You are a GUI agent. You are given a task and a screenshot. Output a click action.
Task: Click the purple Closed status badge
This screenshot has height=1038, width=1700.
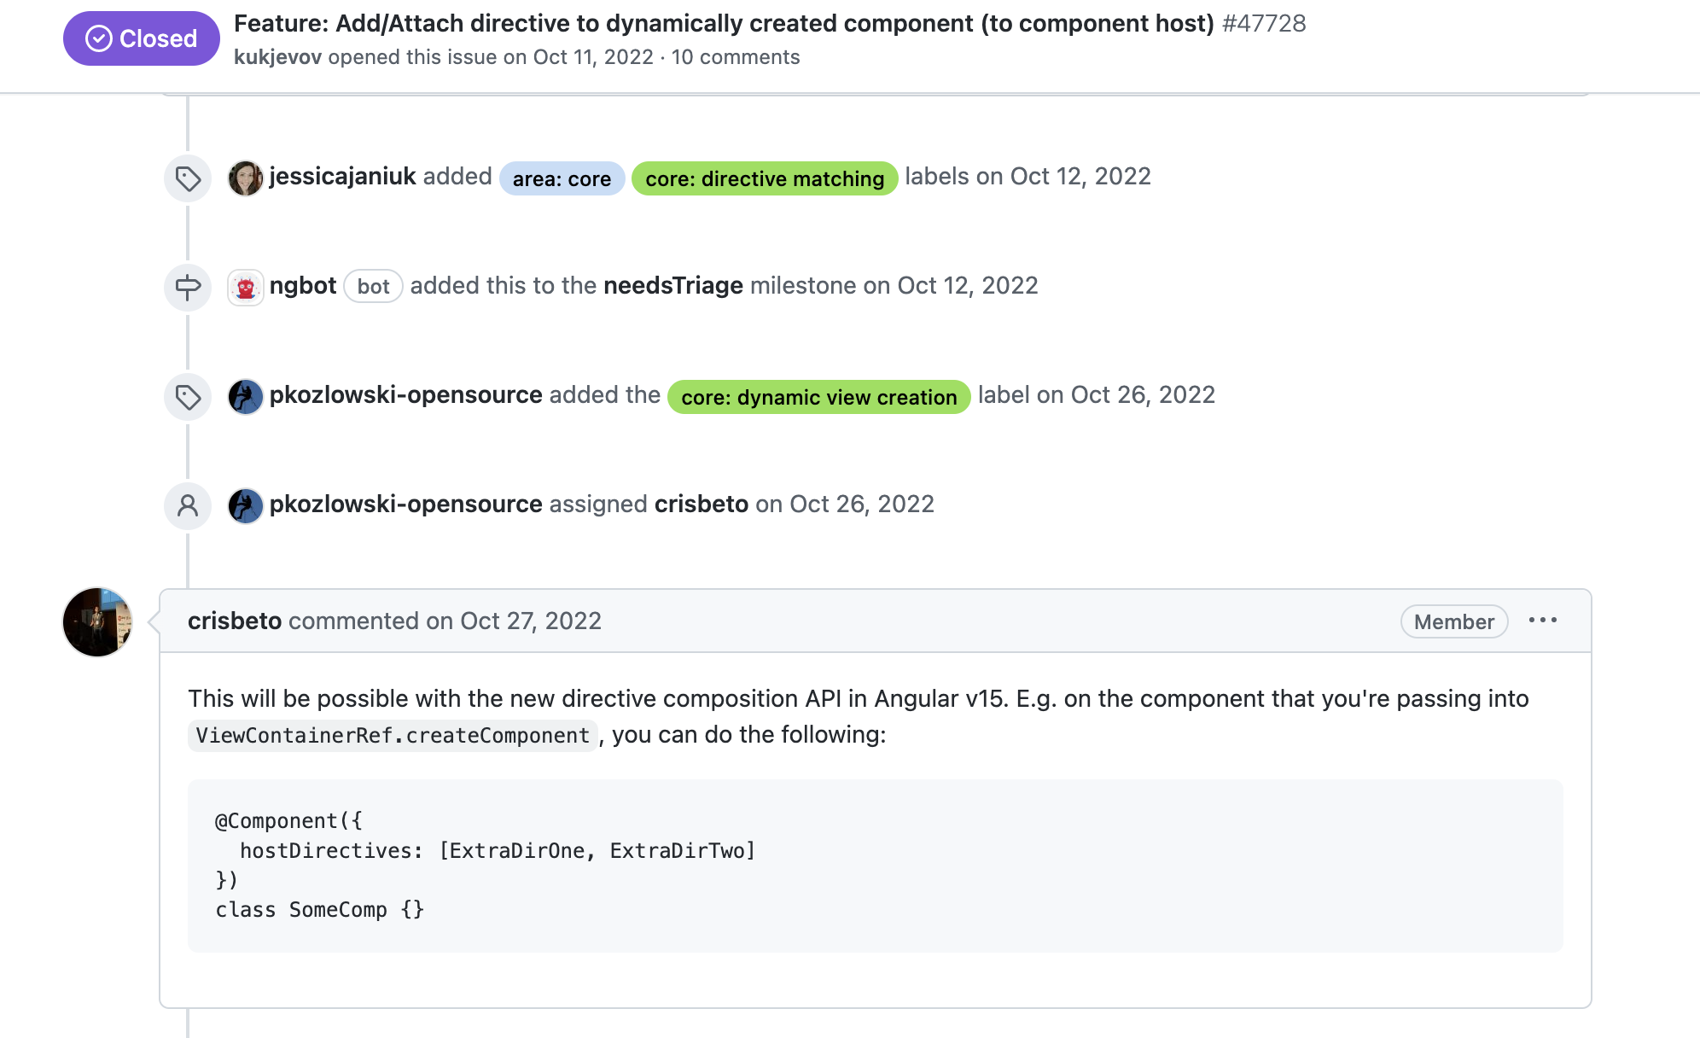click(x=142, y=38)
